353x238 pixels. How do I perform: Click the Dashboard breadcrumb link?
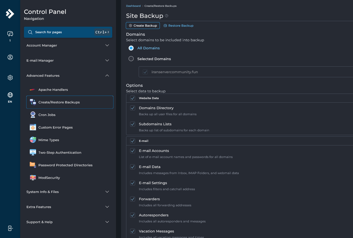(133, 6)
